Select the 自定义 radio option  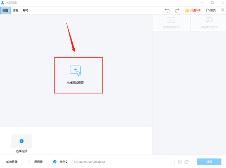[x=55, y=162]
